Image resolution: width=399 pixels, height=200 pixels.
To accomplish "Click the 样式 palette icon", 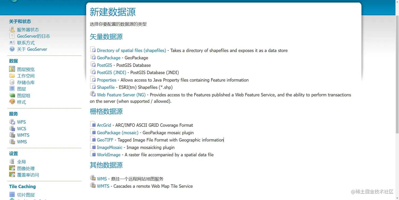I will [12, 102].
